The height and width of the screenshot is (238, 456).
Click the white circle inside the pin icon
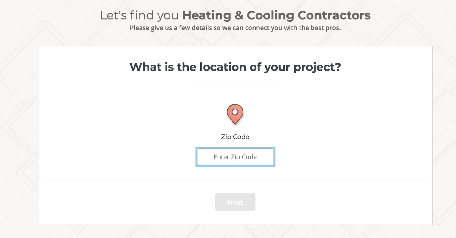click(x=235, y=112)
